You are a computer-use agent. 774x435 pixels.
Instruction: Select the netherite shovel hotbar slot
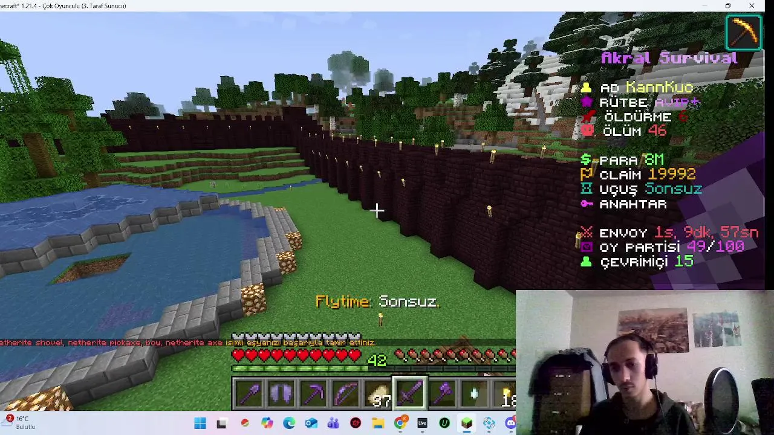(249, 394)
